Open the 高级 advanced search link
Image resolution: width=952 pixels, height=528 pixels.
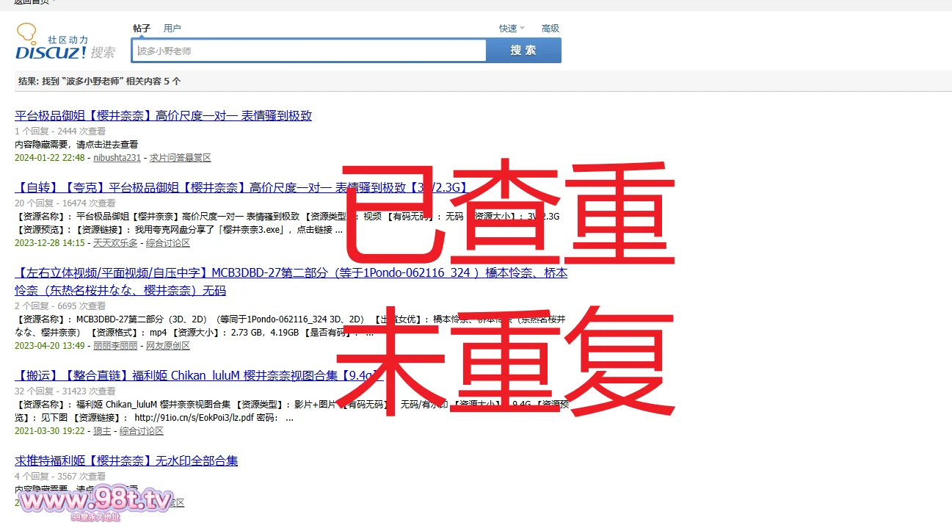[550, 29]
